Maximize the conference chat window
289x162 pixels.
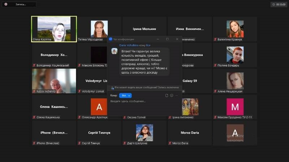[x=167, y=39]
